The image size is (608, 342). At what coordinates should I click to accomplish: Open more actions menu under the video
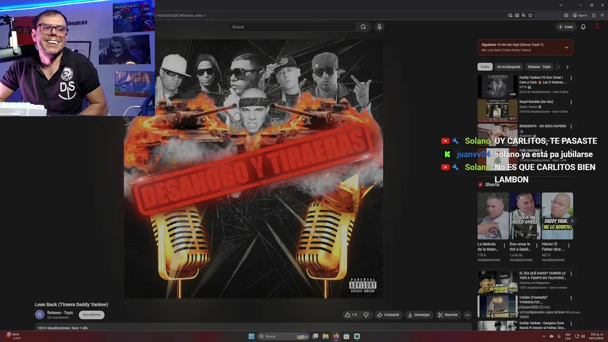click(467, 315)
